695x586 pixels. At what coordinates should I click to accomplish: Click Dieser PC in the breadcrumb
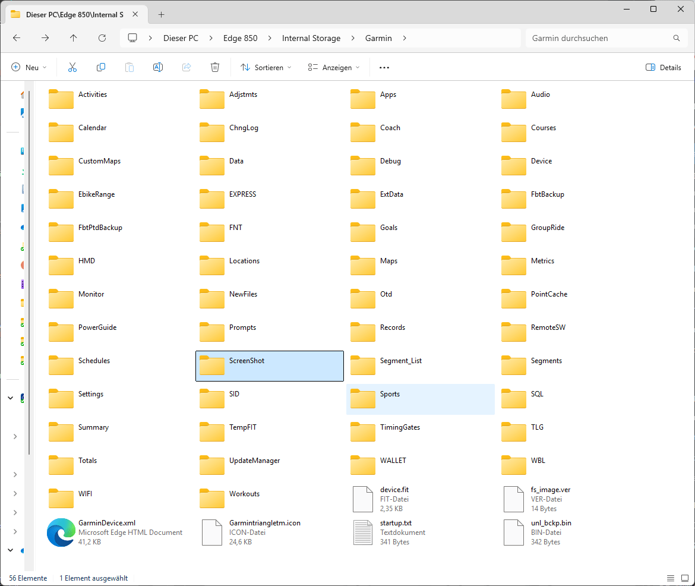click(181, 38)
